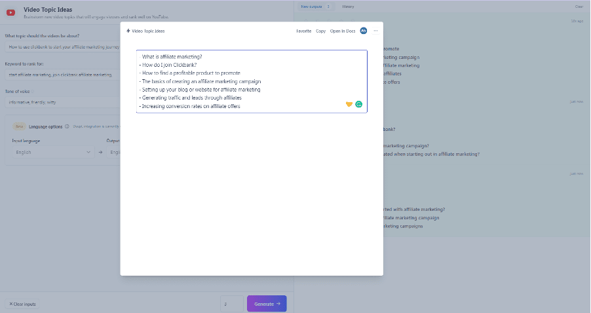
Task: Click 'Setting up your blog or website' line
Action: tap(200, 90)
